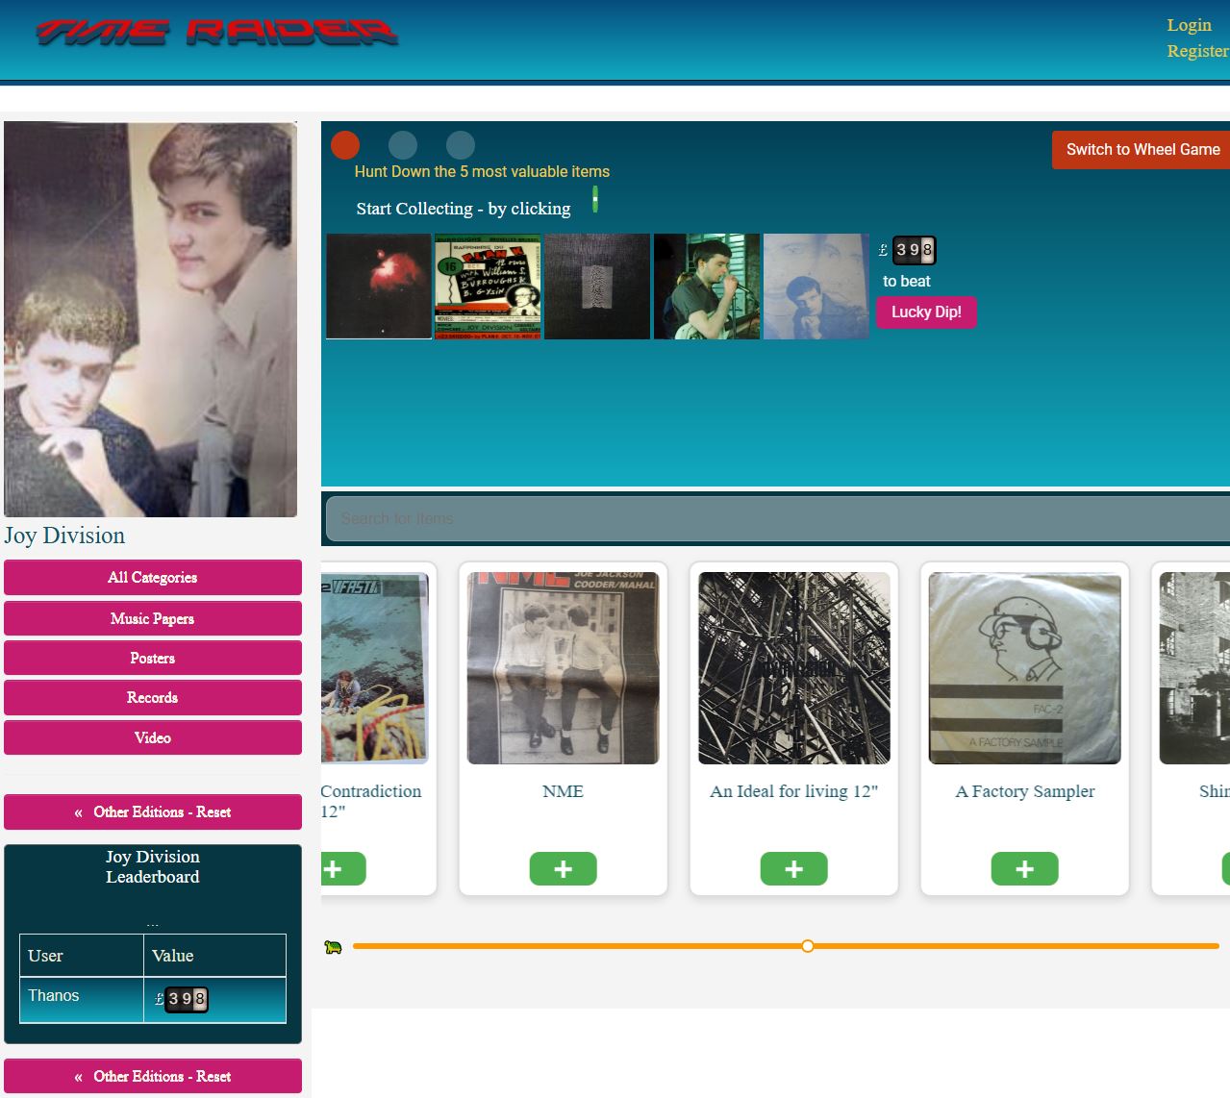Click the orange speed slider handle
The height and width of the screenshot is (1098, 1230).
point(808,946)
